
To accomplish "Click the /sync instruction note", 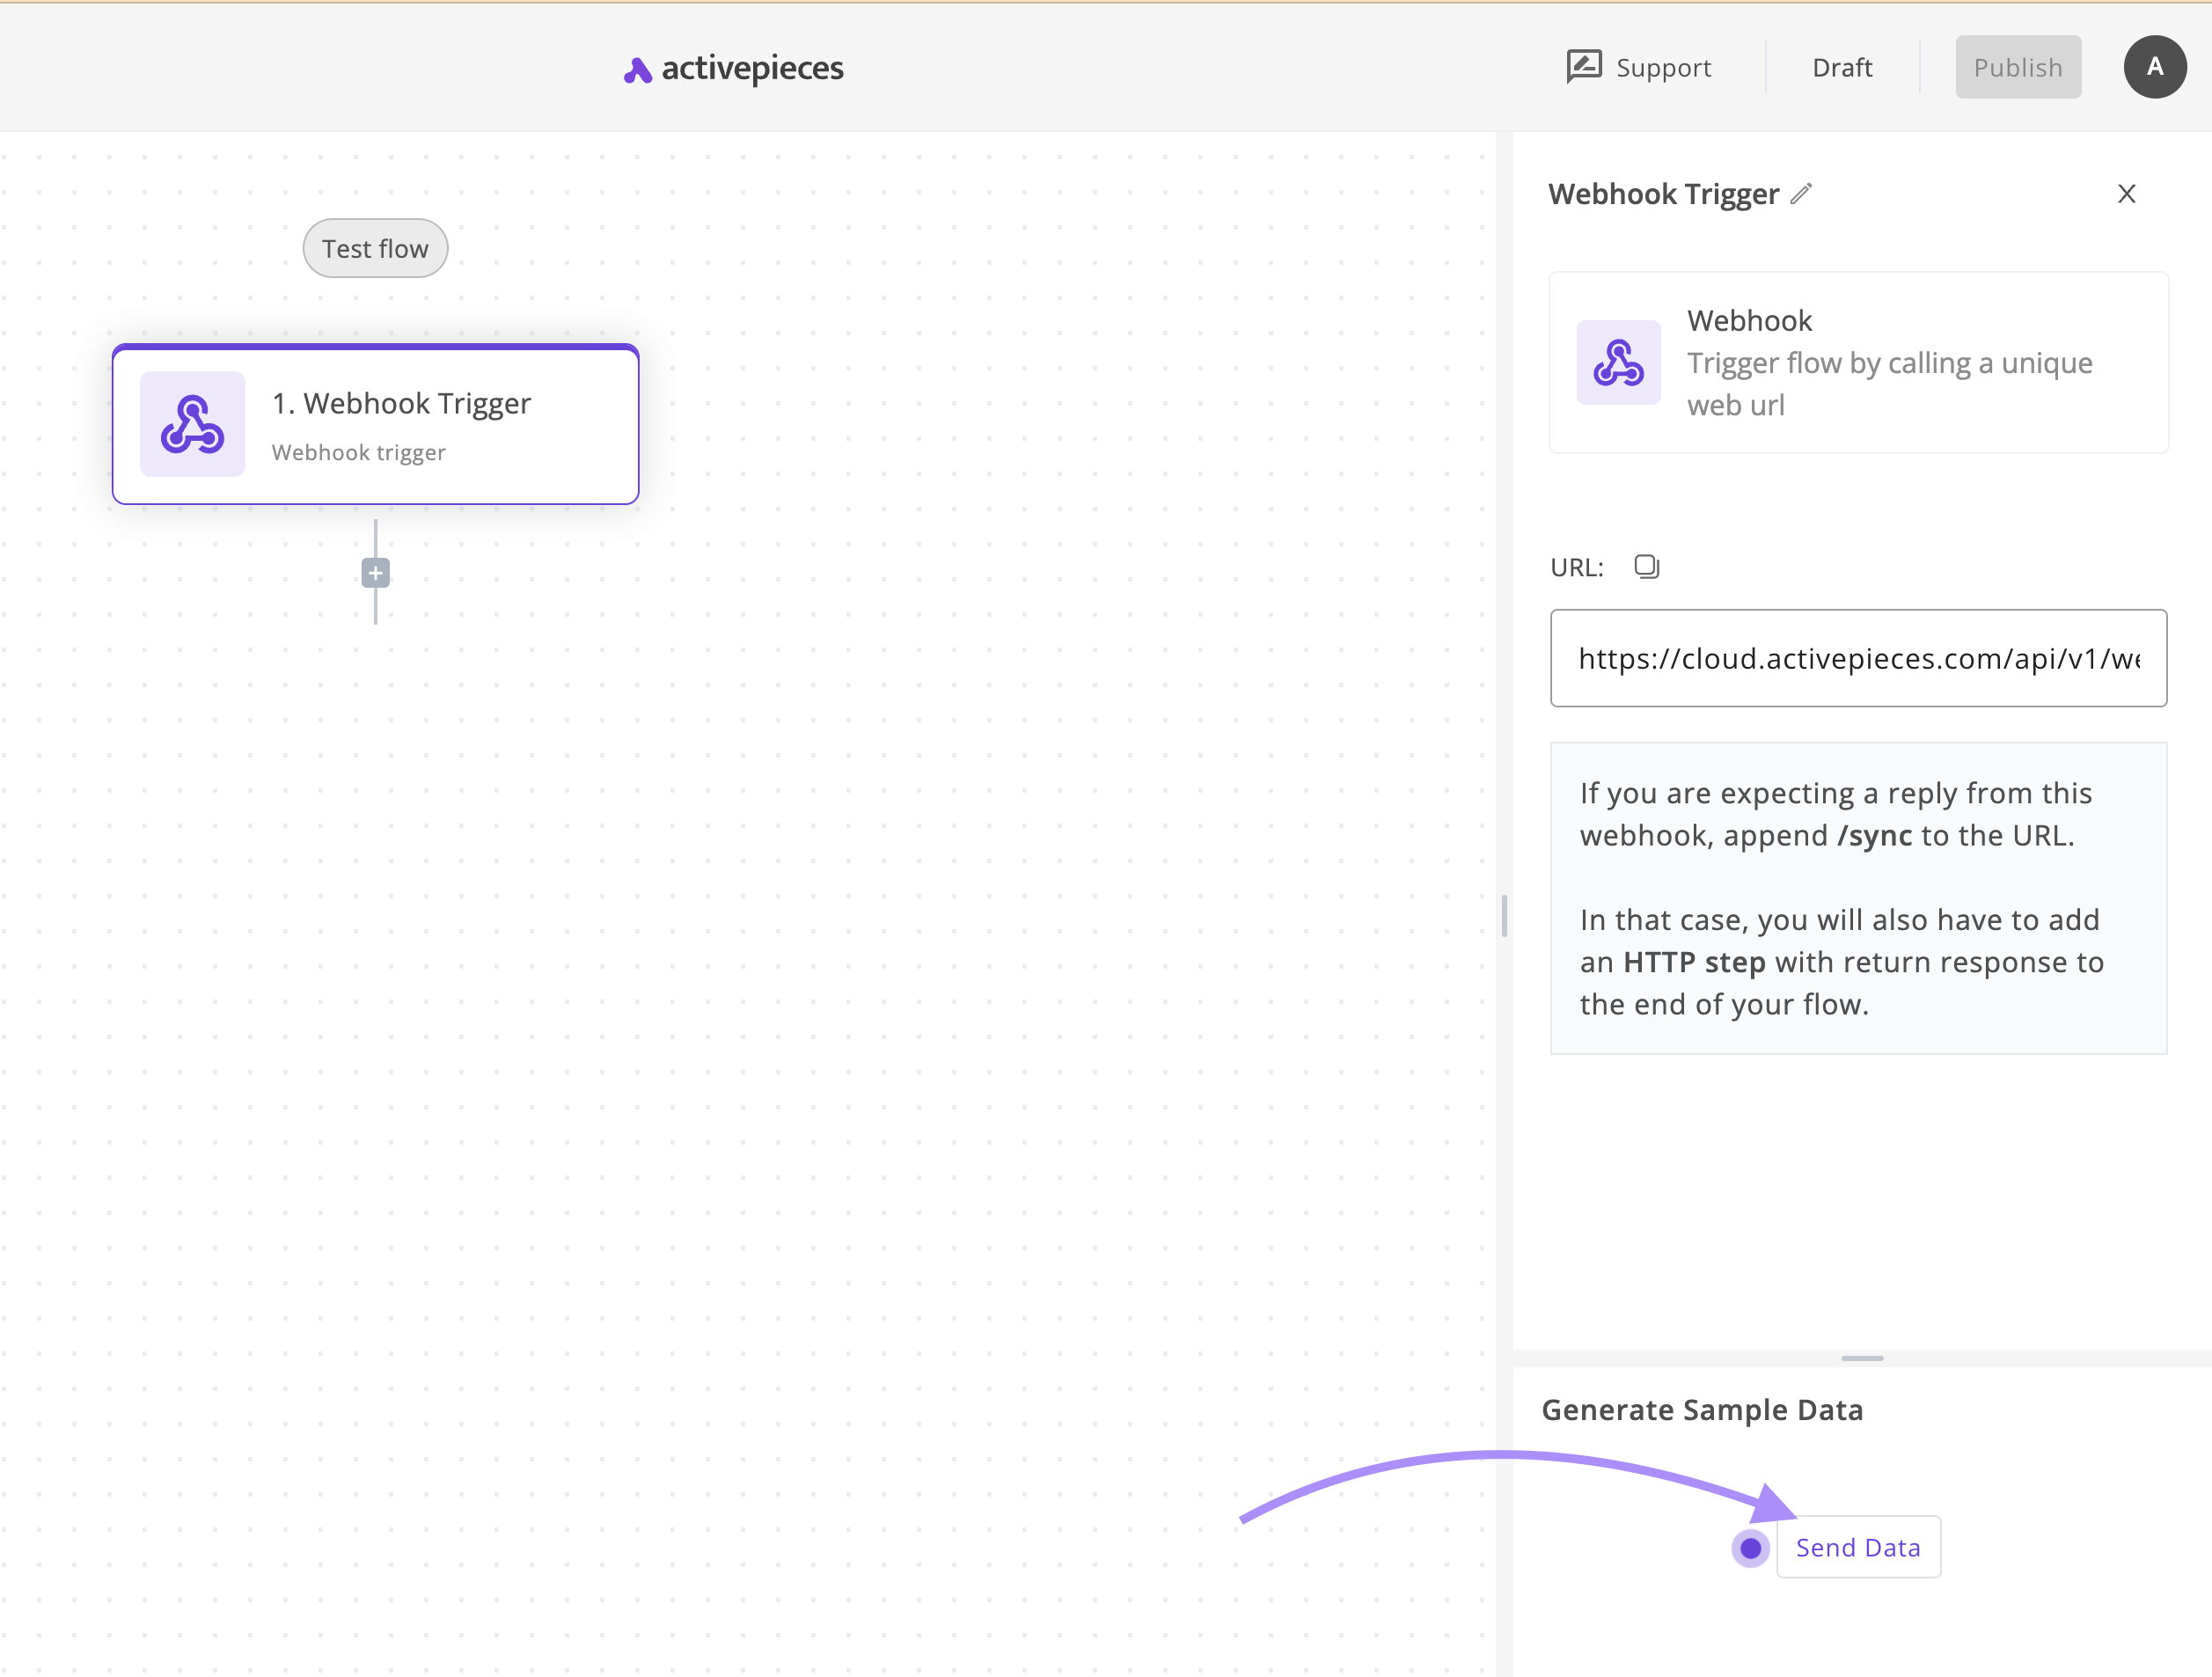I will (1858, 898).
